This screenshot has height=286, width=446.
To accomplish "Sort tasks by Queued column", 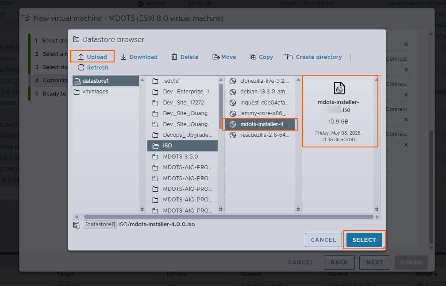I will (x=250, y=274).
